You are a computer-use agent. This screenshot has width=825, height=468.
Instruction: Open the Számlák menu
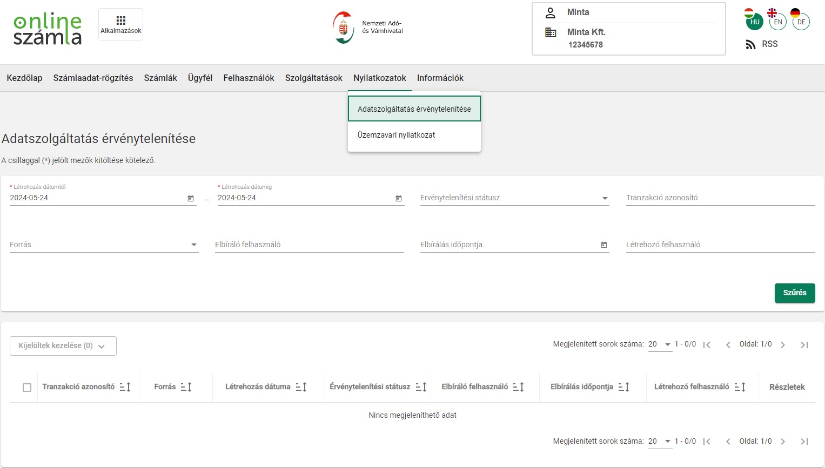(160, 78)
